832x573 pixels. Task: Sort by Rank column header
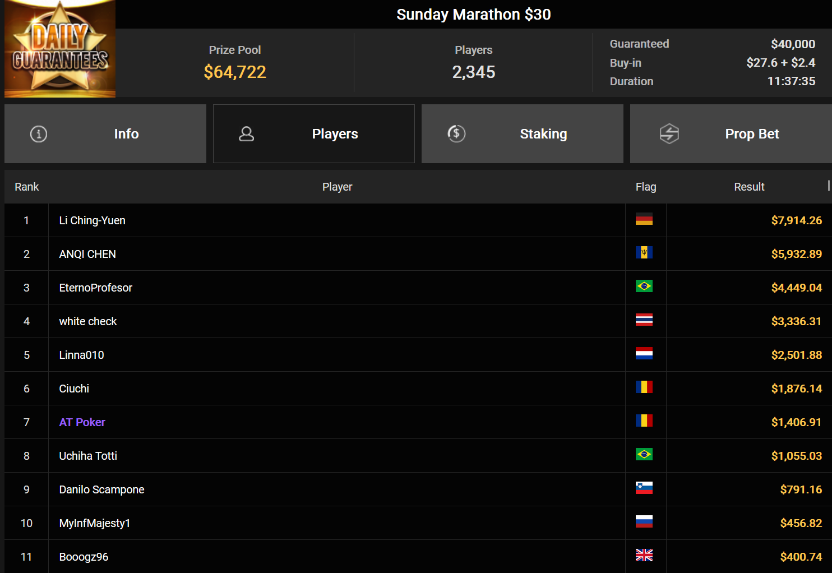coord(27,187)
